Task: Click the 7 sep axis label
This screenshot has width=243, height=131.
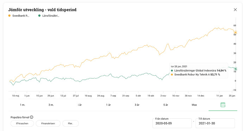Action: [113, 96]
